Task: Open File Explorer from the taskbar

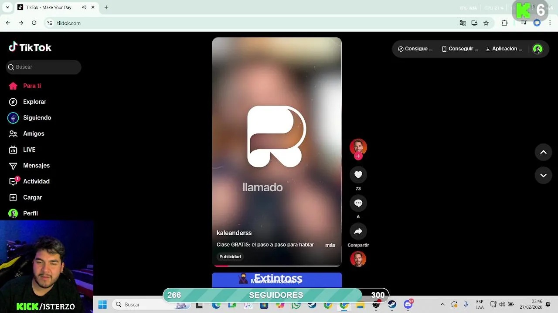Action: 360,305
